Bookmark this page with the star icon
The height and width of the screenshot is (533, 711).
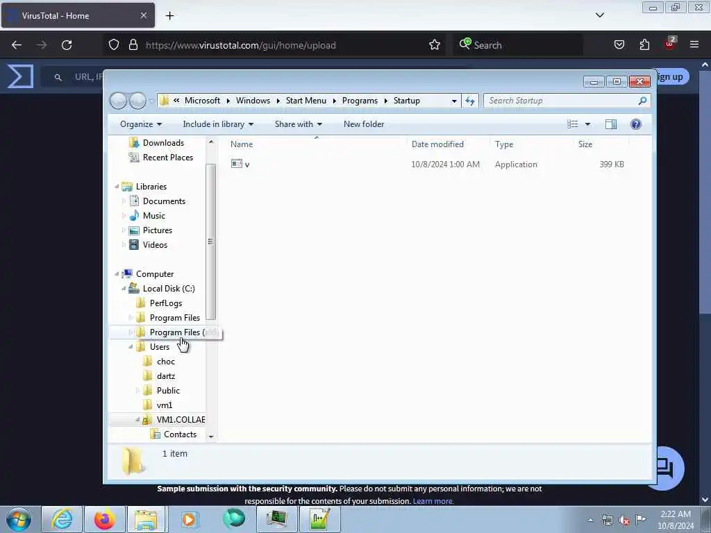435,45
